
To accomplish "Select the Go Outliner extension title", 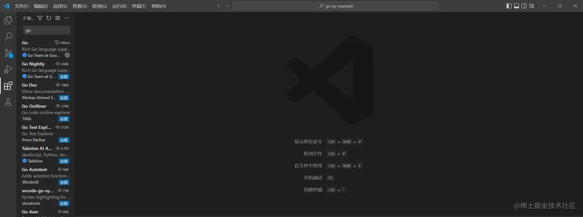I will 34,106.
